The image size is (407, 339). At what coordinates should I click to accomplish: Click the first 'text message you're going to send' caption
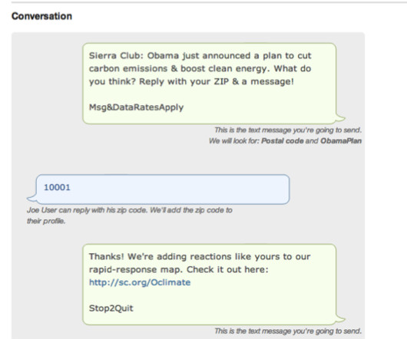click(288, 130)
